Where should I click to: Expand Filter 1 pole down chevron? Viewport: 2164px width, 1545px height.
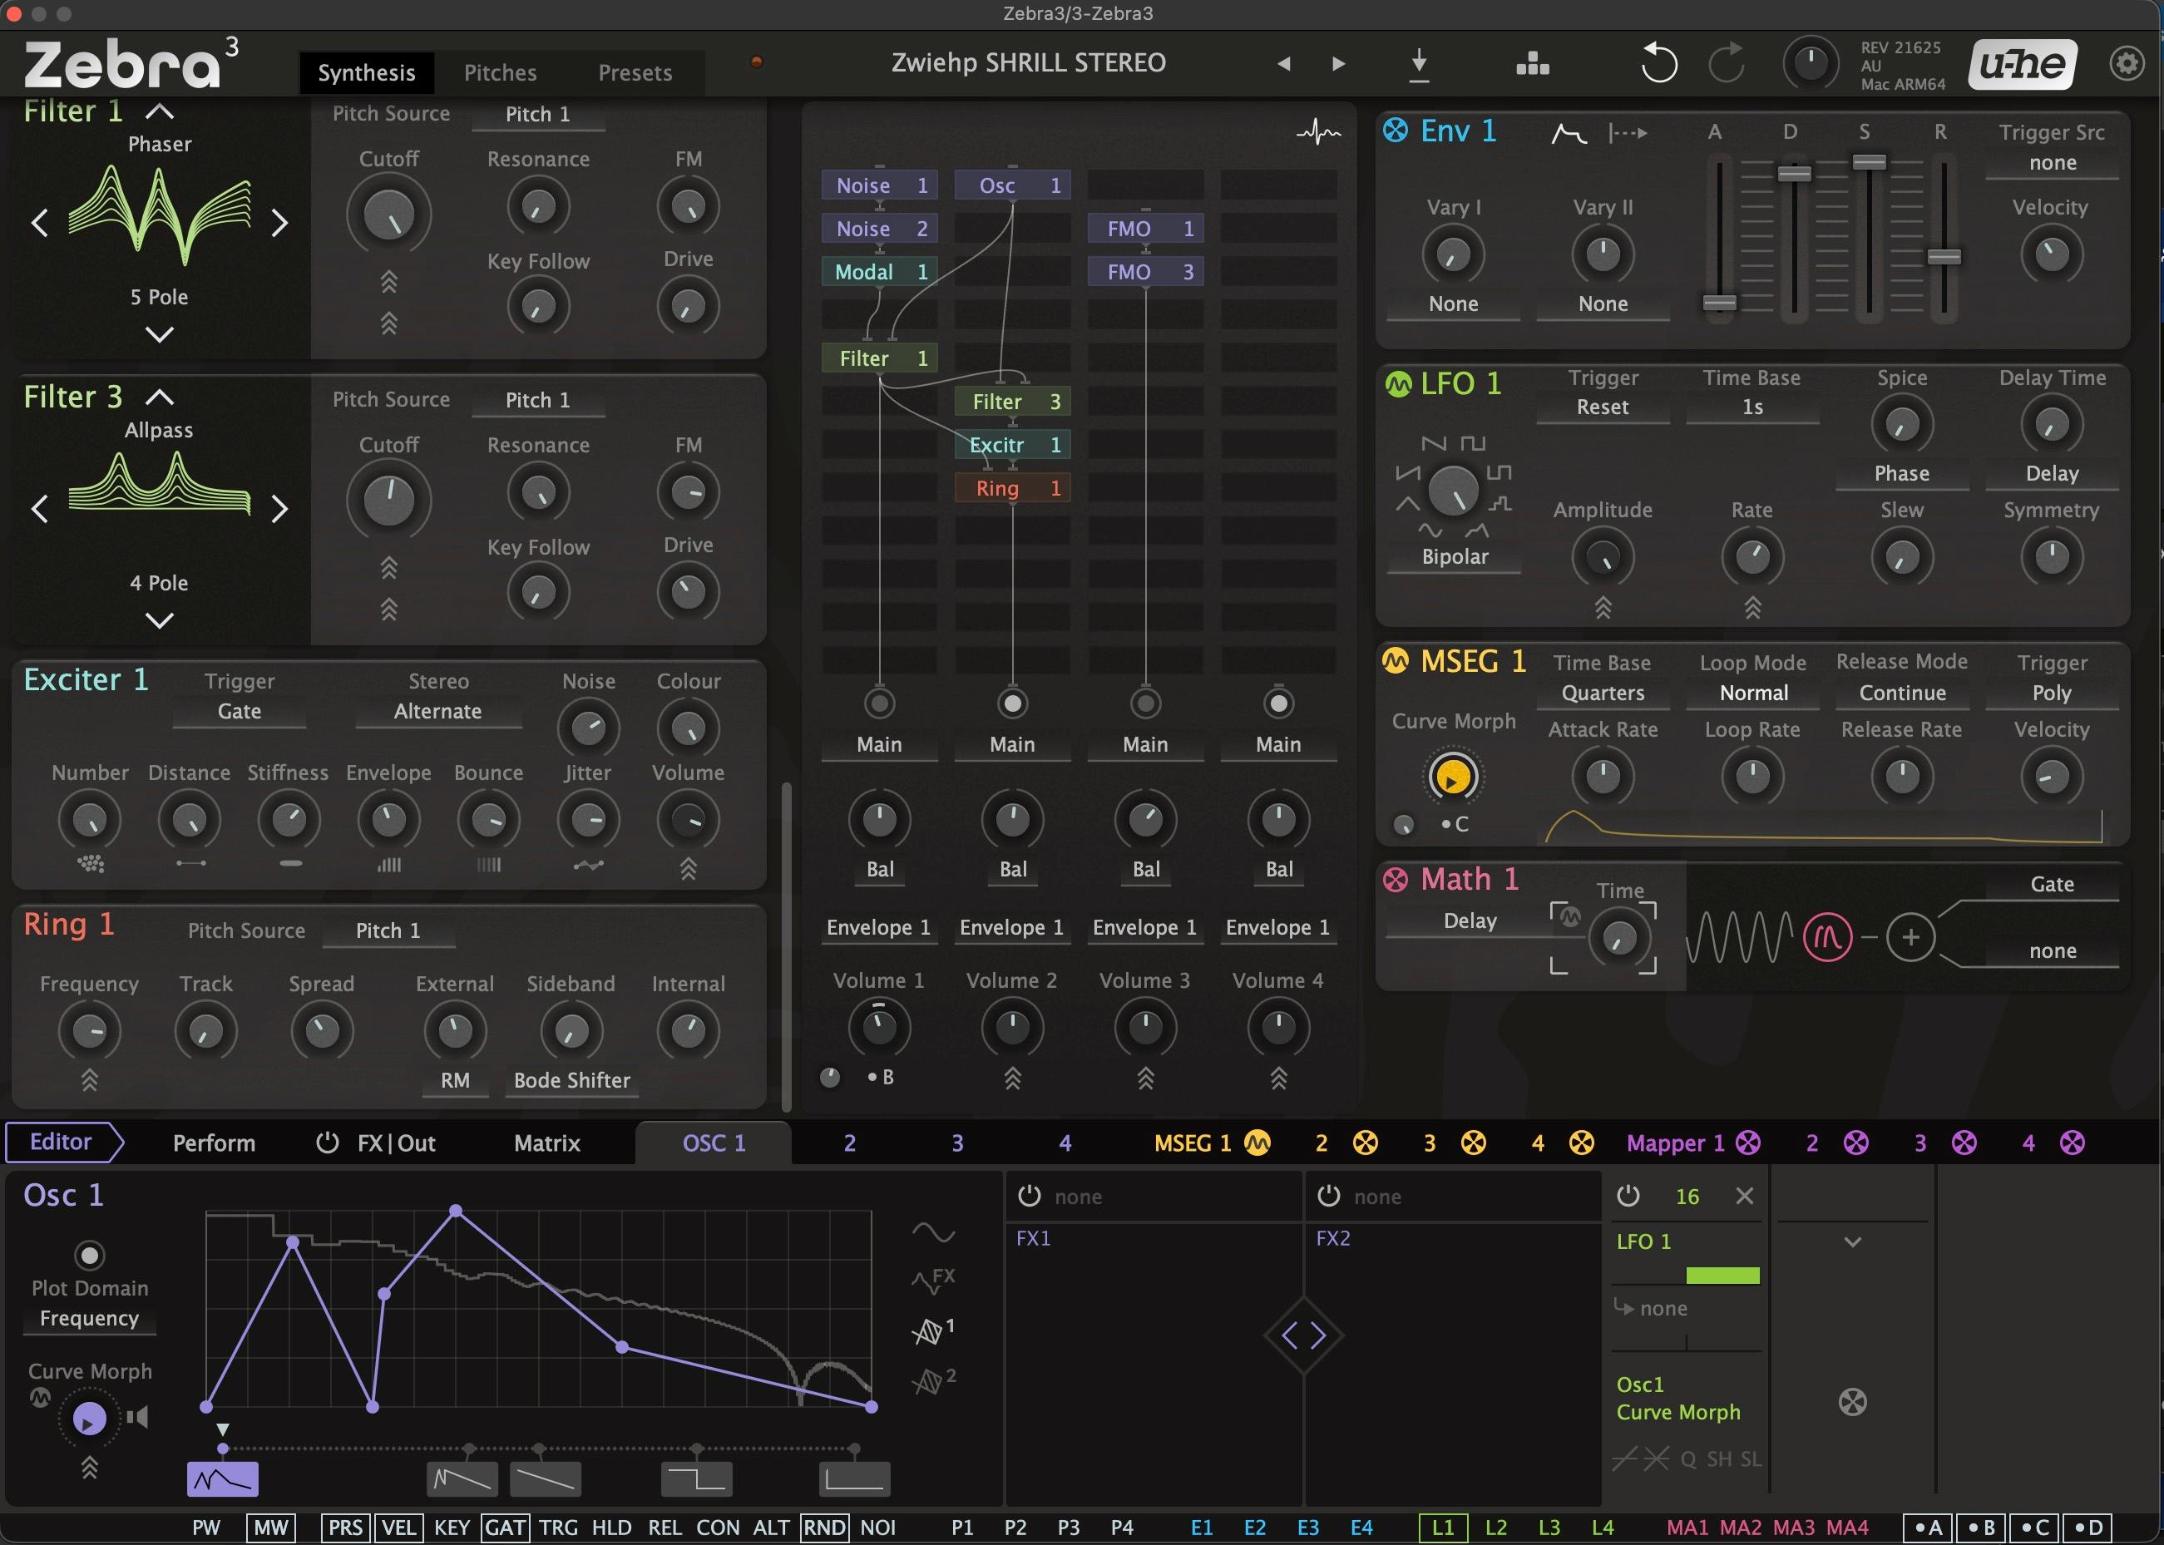click(159, 334)
